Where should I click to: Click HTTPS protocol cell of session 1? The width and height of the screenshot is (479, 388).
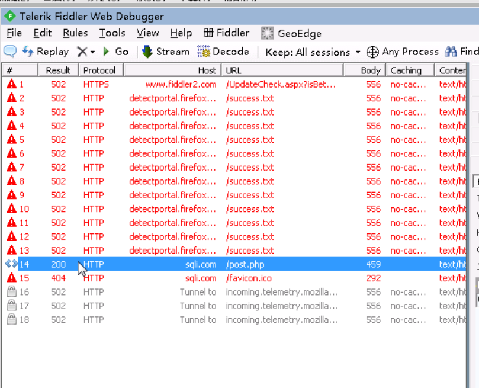(96, 84)
